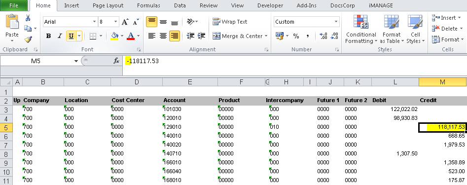Select cell with value 122,022.02

coord(395,110)
